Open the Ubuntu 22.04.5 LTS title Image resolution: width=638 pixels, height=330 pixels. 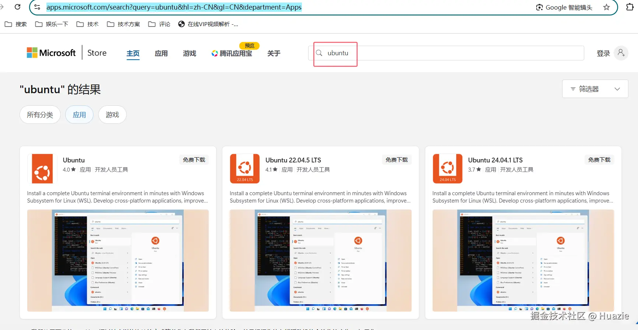293,160
